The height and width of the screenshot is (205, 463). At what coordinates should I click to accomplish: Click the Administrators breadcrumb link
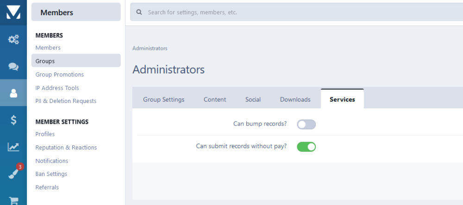[x=150, y=48]
